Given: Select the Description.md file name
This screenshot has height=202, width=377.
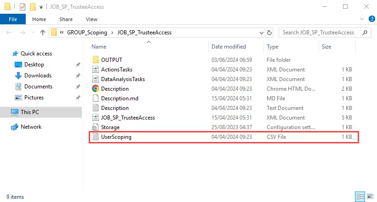Looking at the screenshot, I should 120,98.
